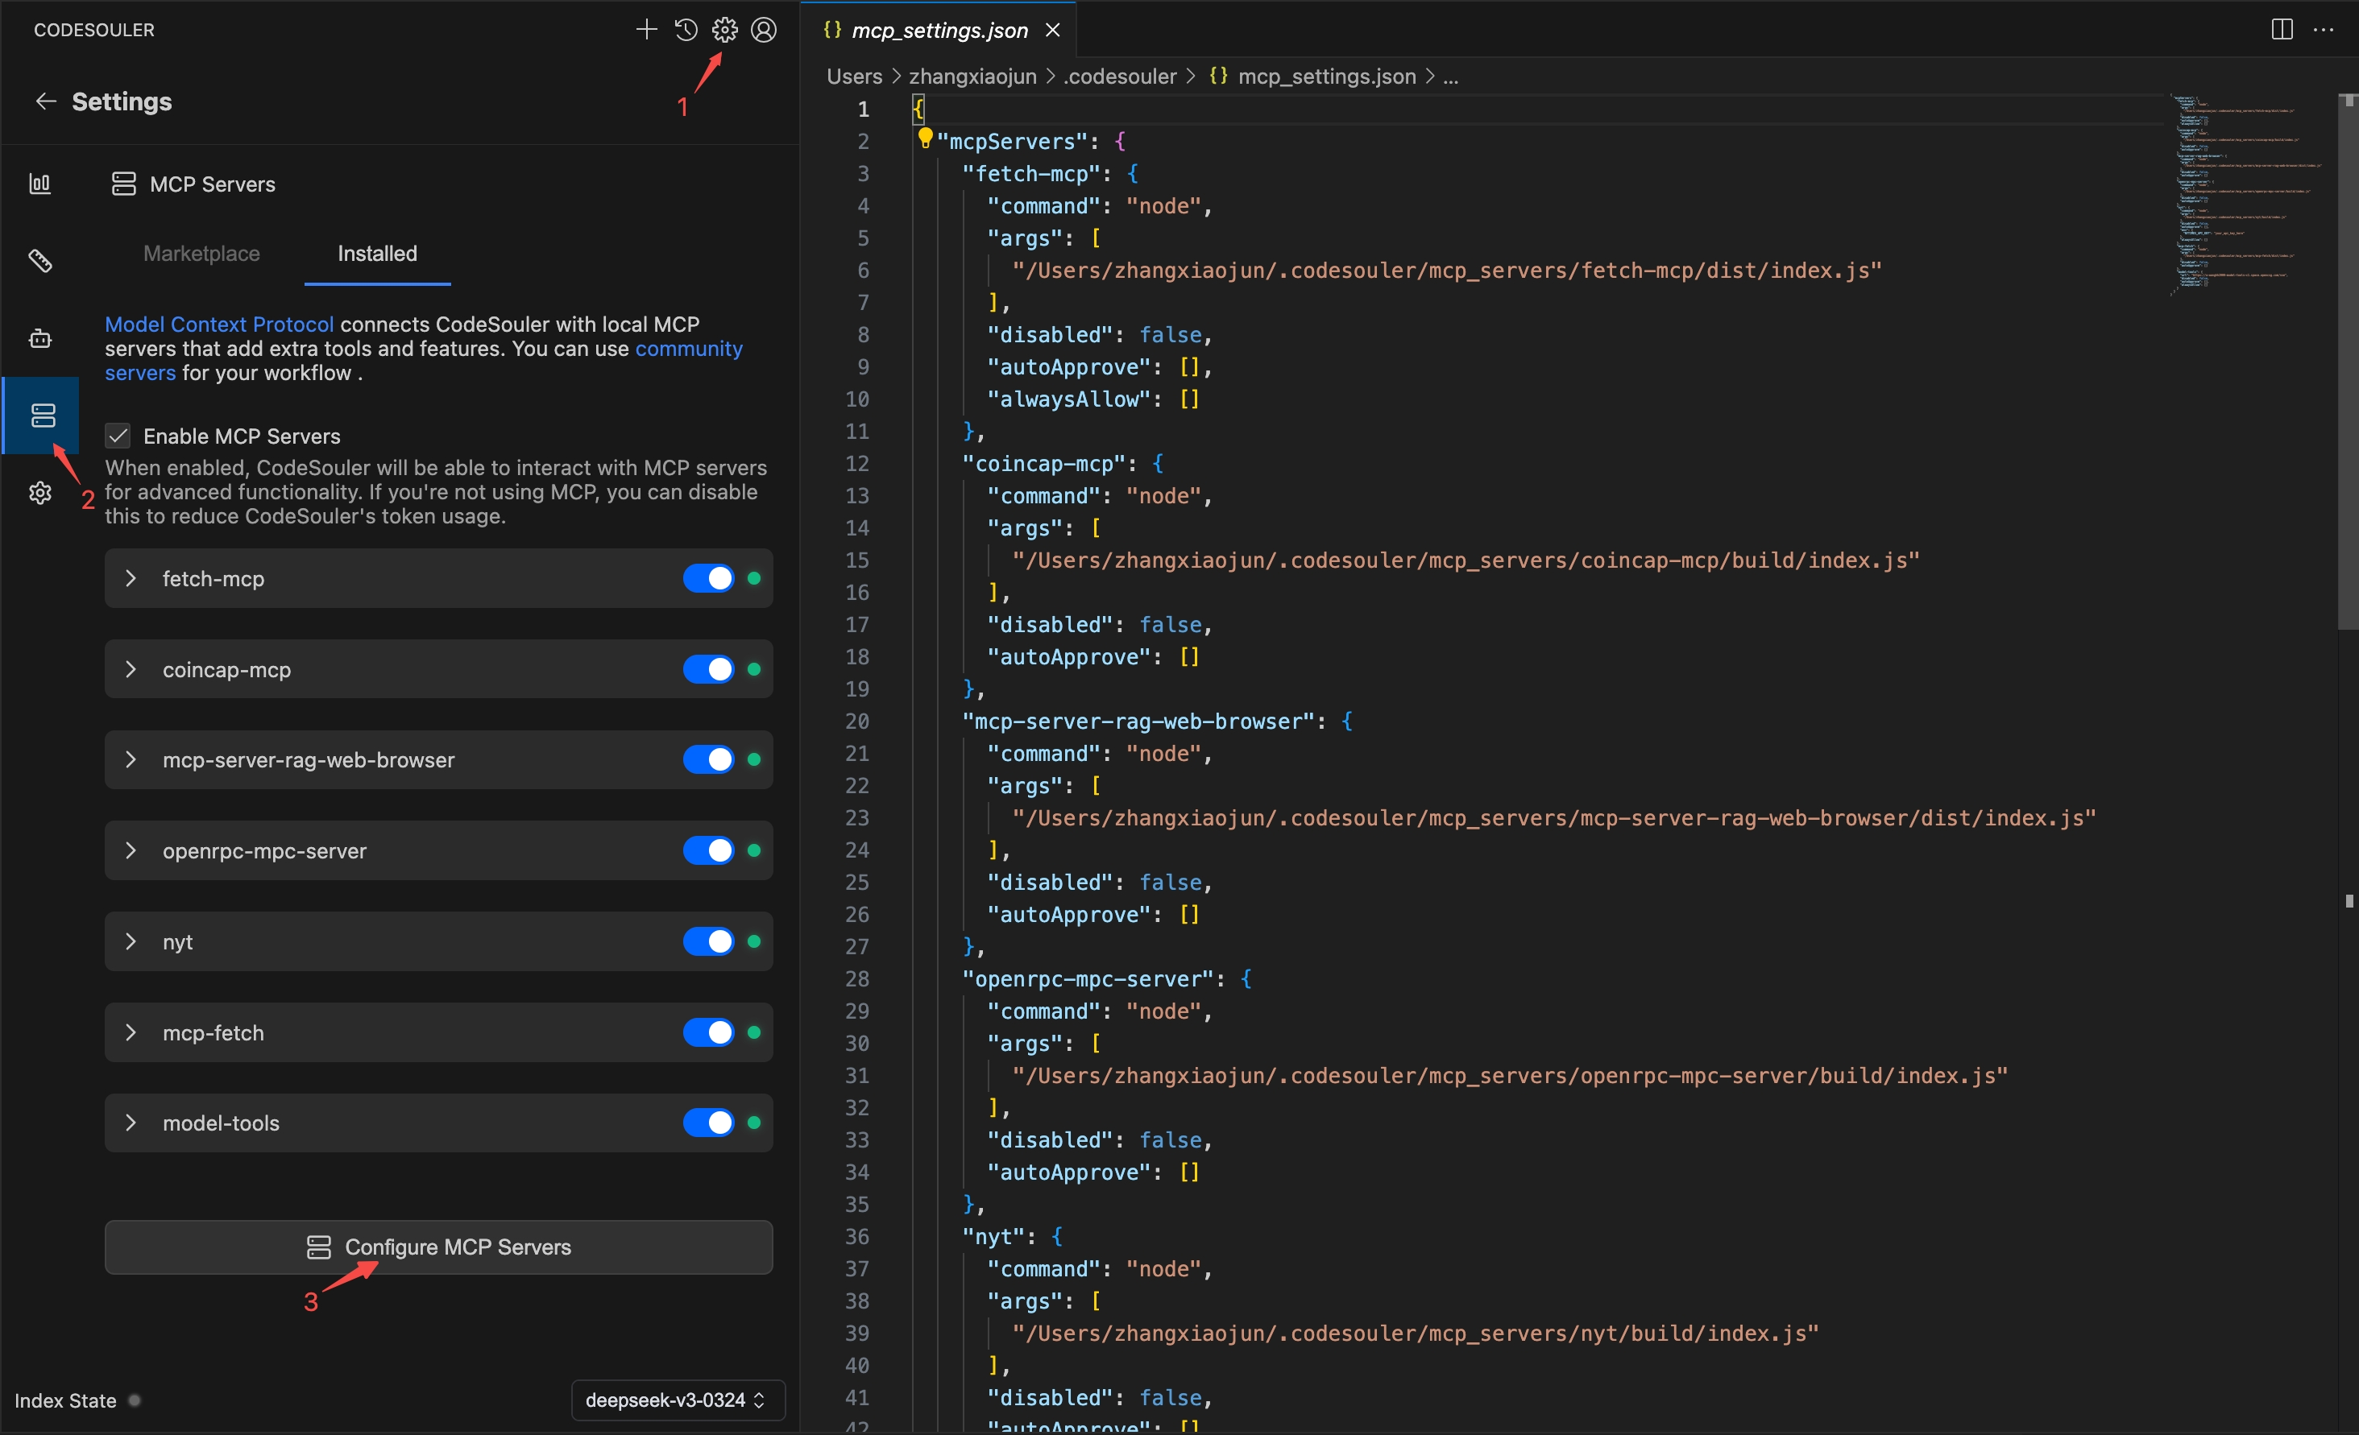Disable the fetch-mcp server toggle
Viewport: 2359px width, 1435px height.
[708, 578]
